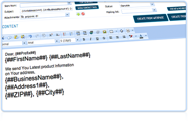The width and height of the screenshot is (188, 125).
Task: Click the green plus add attachment icon
Action: 78,14
